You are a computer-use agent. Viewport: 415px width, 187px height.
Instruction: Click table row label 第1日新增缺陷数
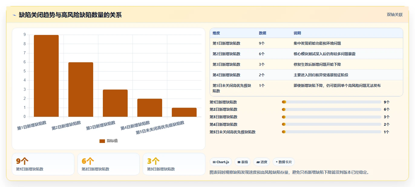[x=227, y=43]
